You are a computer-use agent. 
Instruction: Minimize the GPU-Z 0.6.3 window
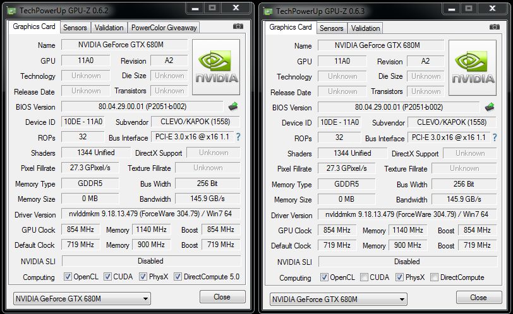click(x=452, y=9)
